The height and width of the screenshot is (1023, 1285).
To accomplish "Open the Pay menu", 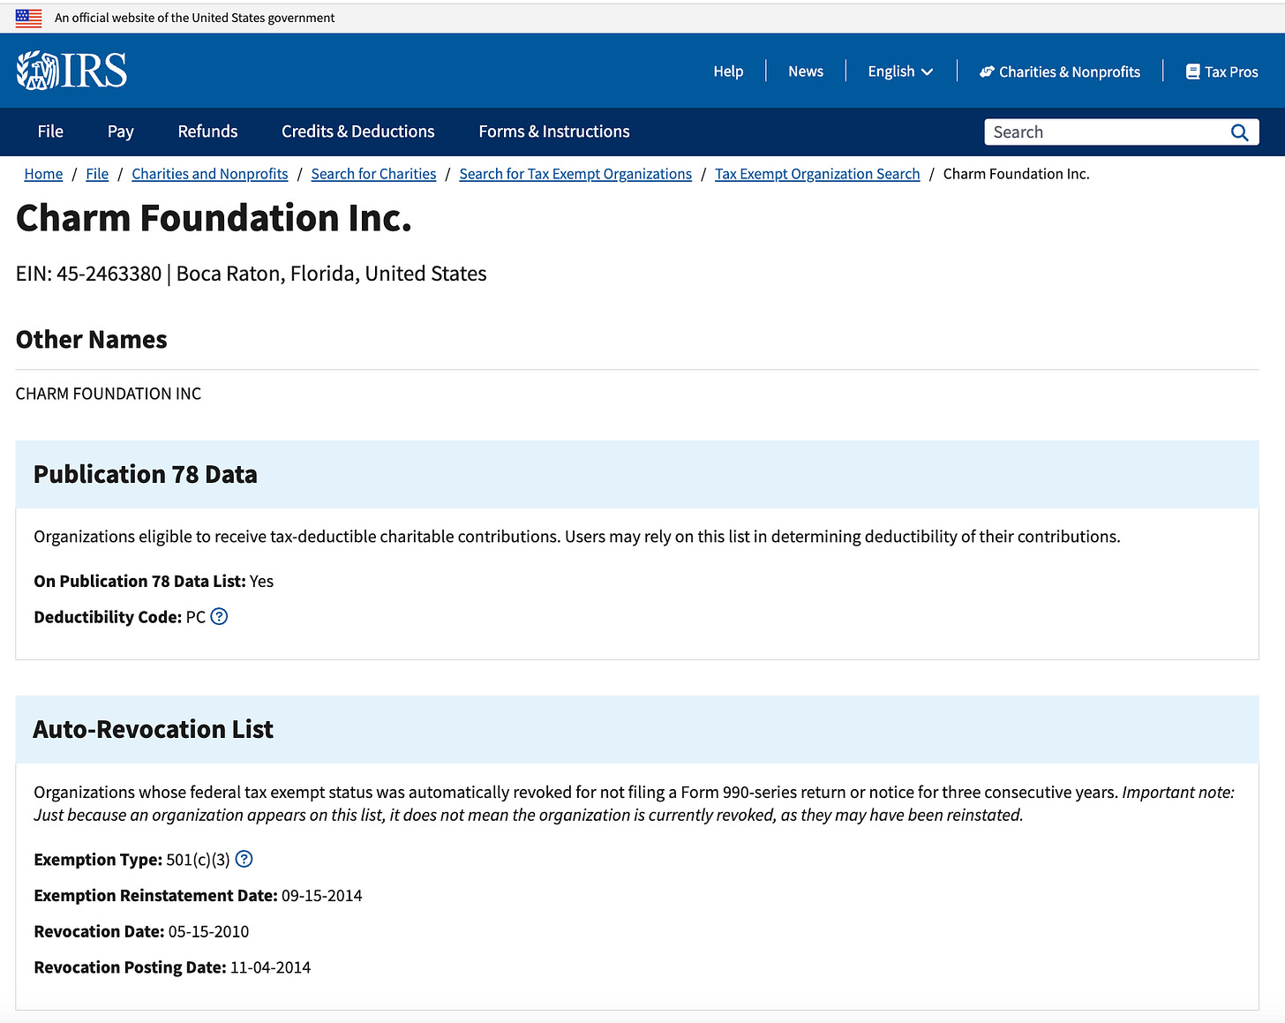I will pyautogui.click(x=121, y=132).
